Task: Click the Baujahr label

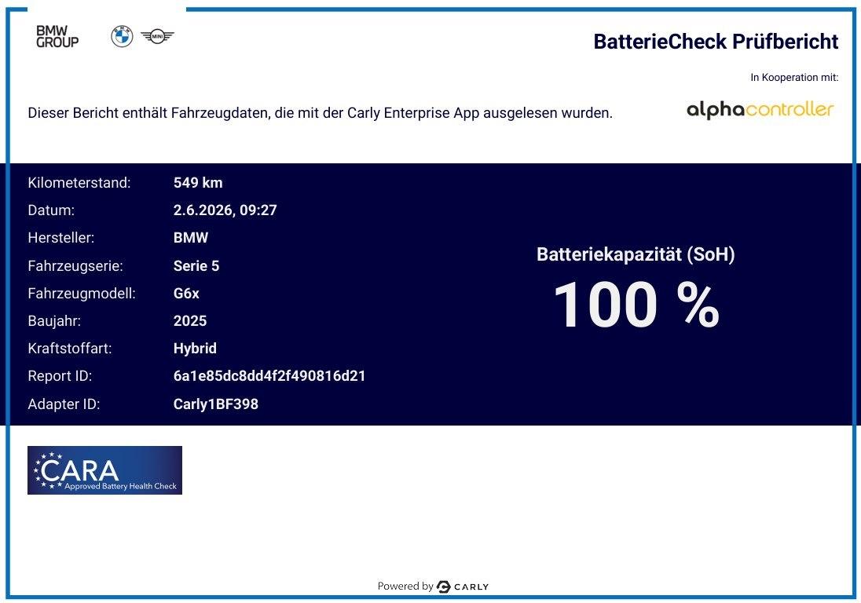Action: [x=54, y=321]
